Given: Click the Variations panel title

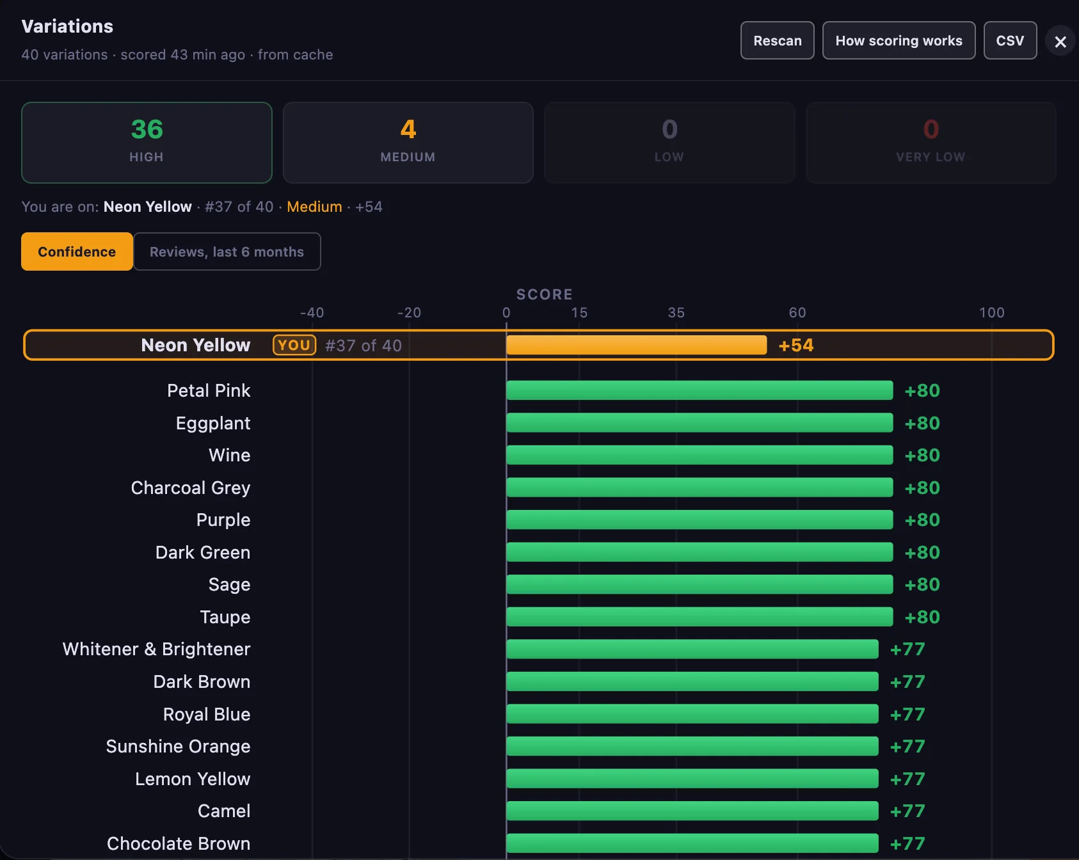Looking at the screenshot, I should click(67, 26).
